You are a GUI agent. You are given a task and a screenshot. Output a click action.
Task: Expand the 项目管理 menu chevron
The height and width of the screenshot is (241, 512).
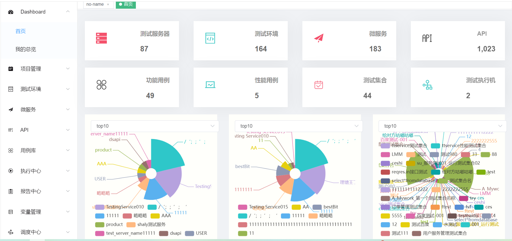coord(68,69)
